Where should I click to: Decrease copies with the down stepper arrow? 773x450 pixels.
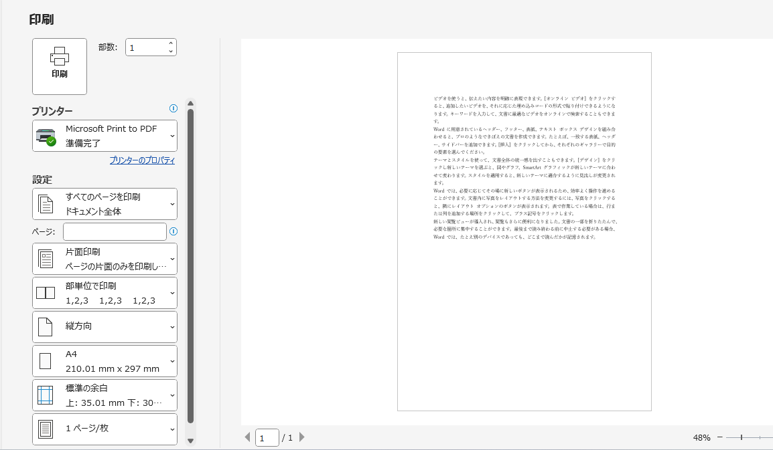171,51
